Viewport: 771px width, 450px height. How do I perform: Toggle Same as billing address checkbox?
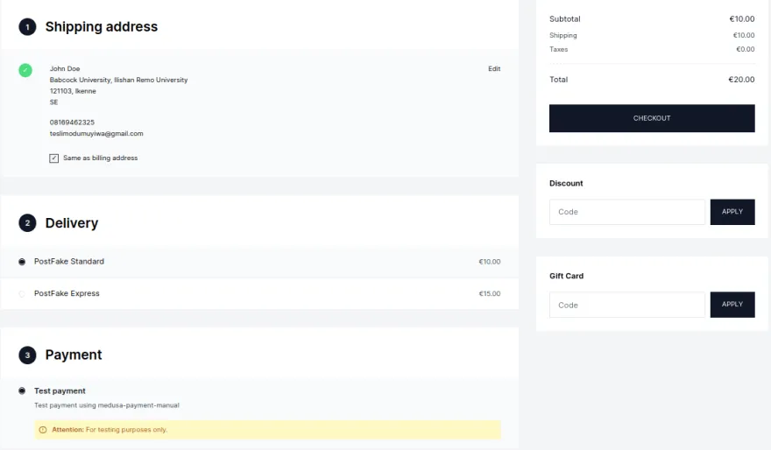click(54, 158)
